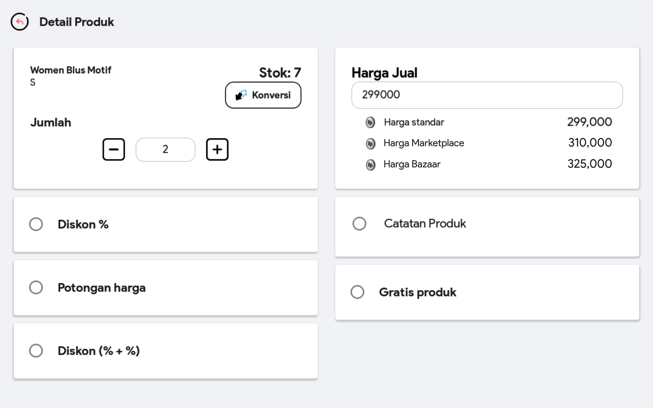653x408 pixels.
Task: Click the Women Blus Motif product name
Action: [x=71, y=70]
